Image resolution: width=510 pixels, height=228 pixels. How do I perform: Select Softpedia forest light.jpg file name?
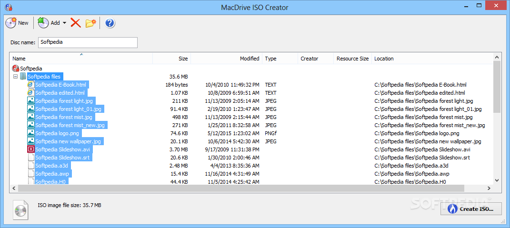[64, 101]
